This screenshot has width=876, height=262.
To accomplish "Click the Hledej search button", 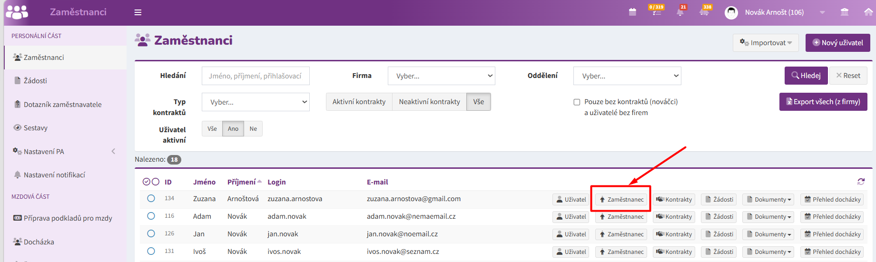I will coord(806,76).
